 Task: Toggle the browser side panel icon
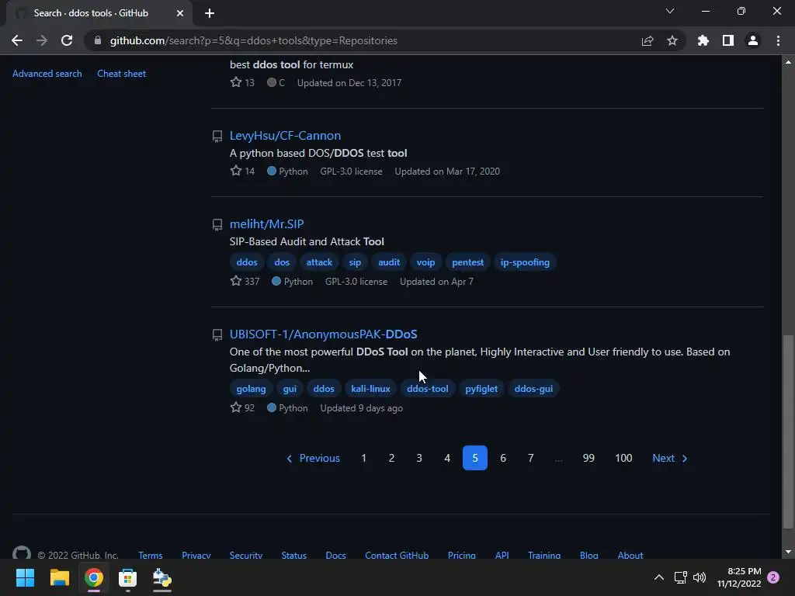(728, 40)
